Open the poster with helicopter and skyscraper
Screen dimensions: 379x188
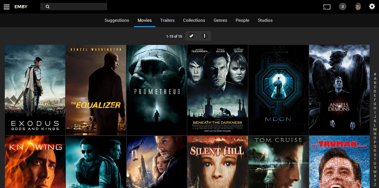tap(157, 162)
